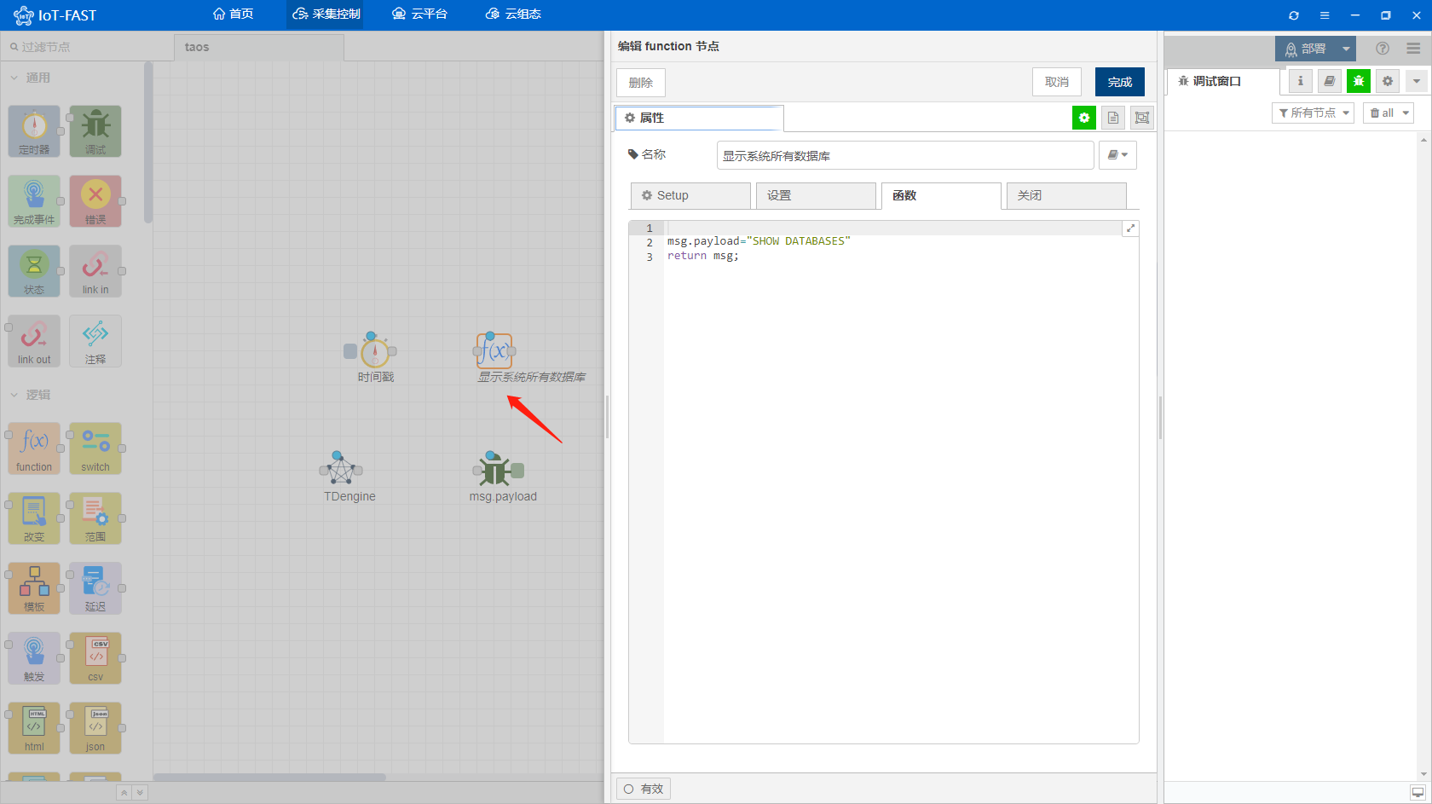This screenshot has height=804, width=1432.
Task: Click the 时间戳 inject node on canvas
Action: [375, 351]
